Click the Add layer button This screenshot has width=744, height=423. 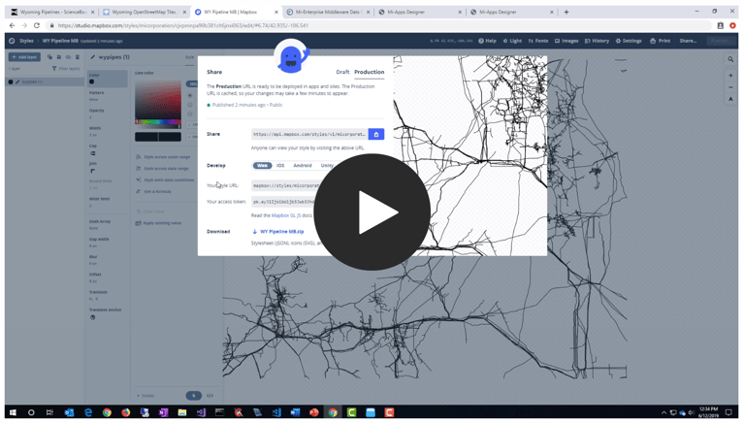pos(24,57)
